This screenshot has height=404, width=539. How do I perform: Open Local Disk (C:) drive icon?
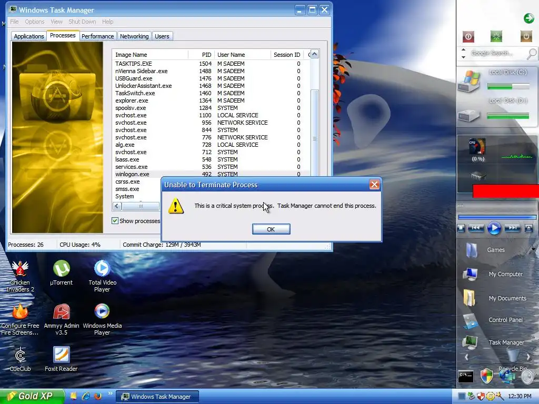469,81
